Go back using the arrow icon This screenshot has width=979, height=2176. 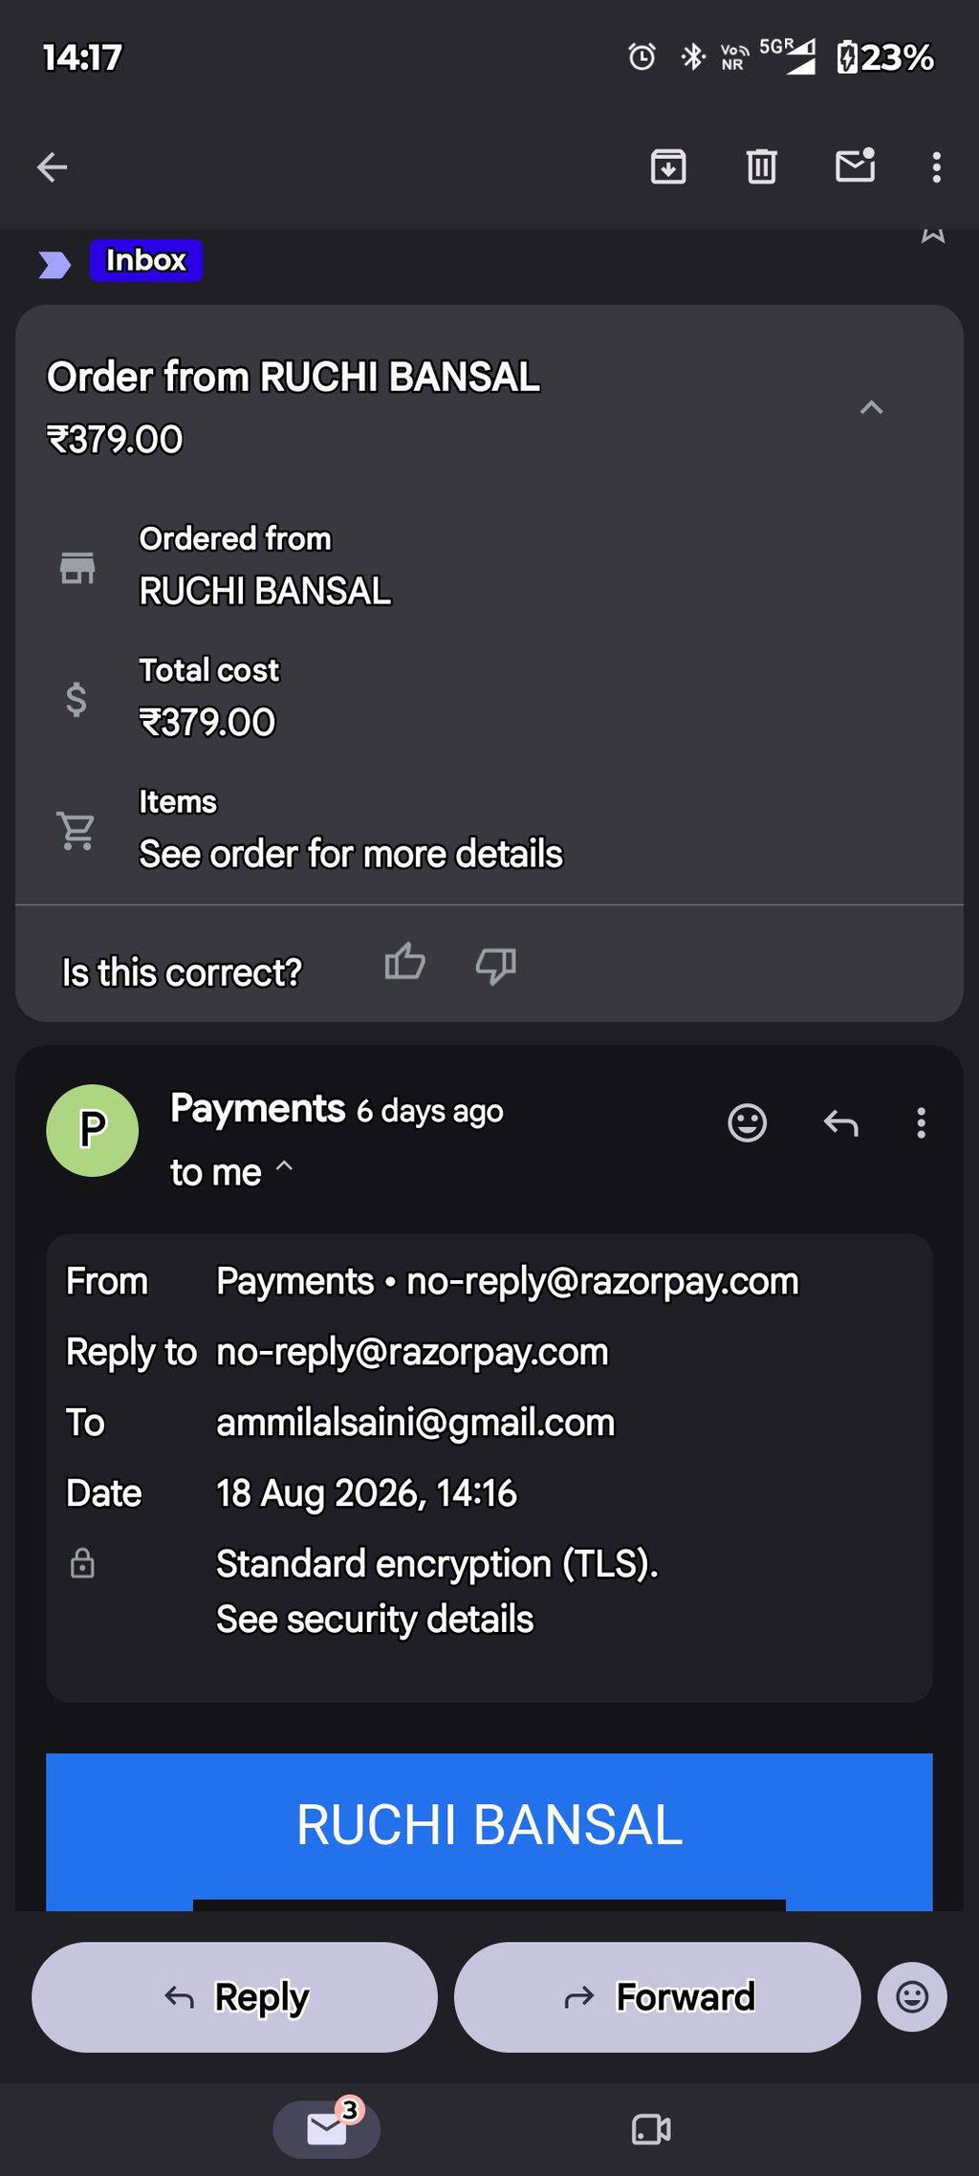point(52,167)
